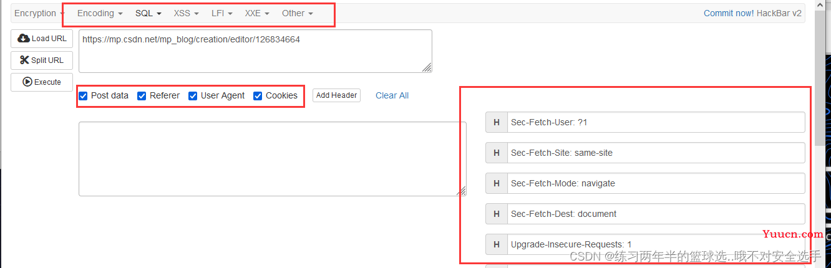This screenshot has height=268, width=831.
Task: Click the Split URL scissors icon
Action: point(24,60)
